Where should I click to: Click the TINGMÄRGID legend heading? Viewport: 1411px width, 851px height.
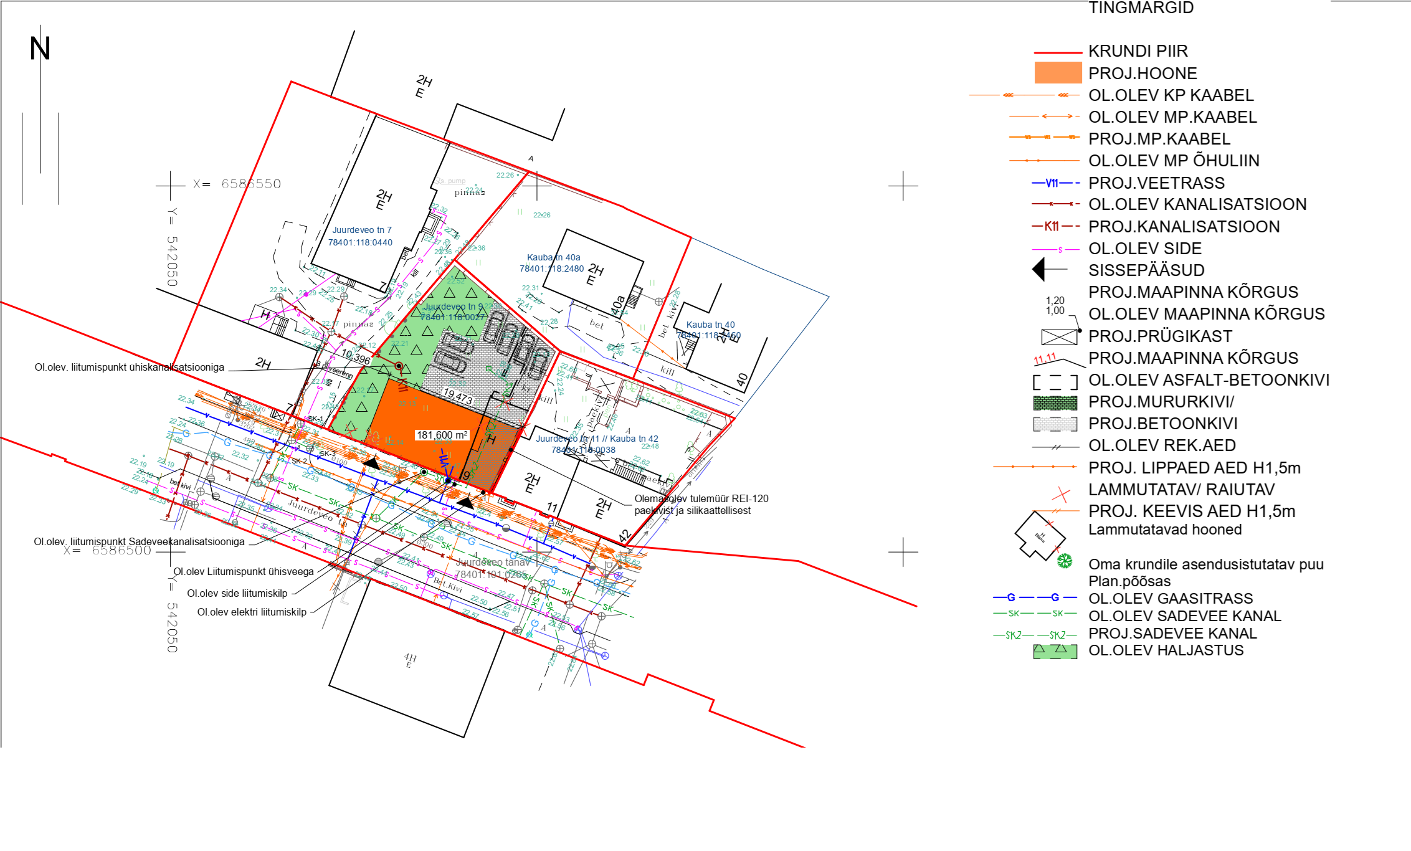pos(1141,8)
